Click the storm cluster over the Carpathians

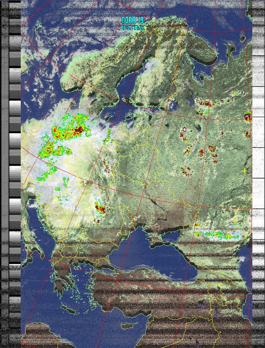click(x=100, y=207)
